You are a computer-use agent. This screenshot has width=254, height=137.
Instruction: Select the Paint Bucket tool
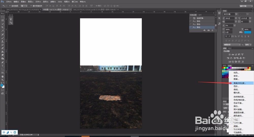(x=3, y=52)
